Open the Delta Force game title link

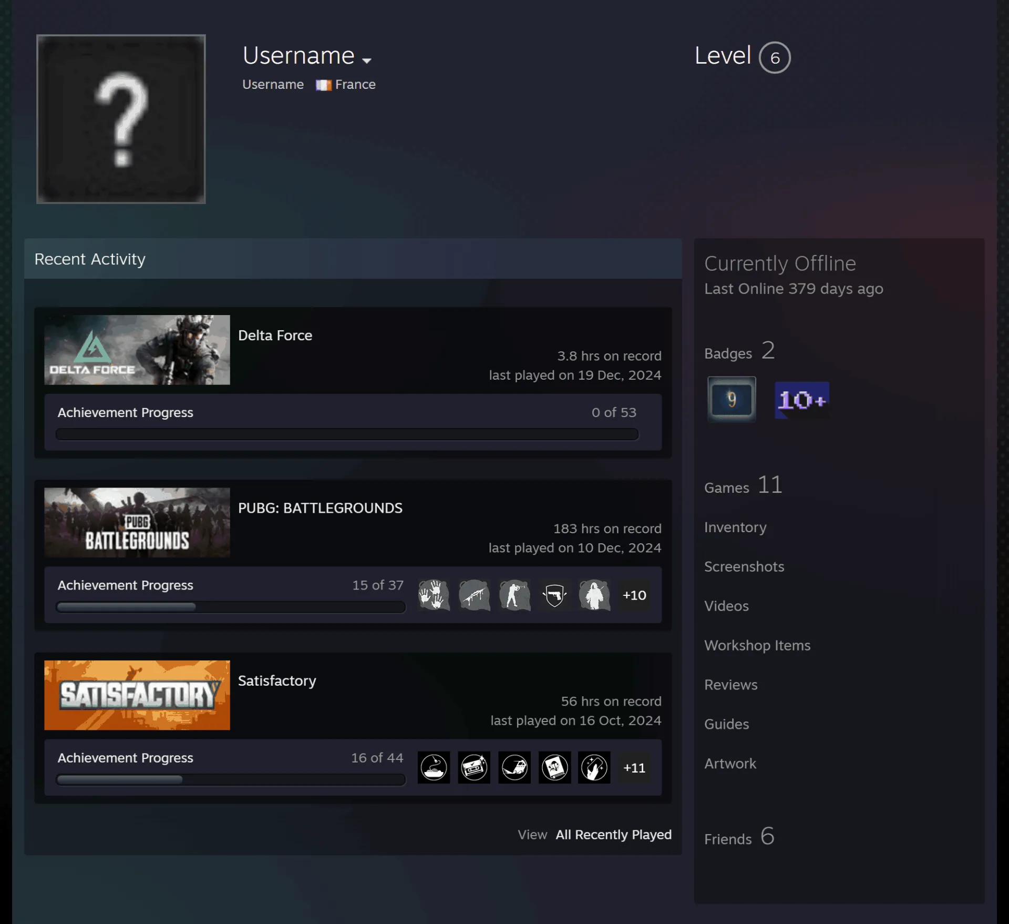275,336
